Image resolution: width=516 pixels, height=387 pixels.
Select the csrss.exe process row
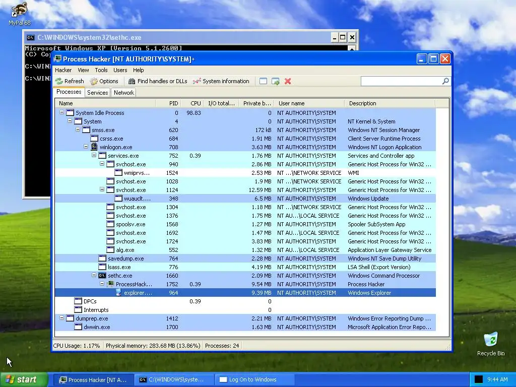tap(245, 139)
